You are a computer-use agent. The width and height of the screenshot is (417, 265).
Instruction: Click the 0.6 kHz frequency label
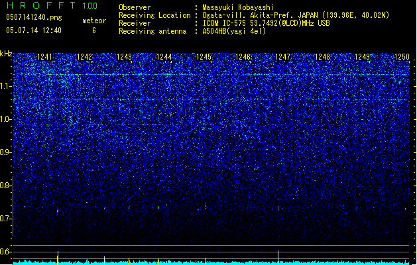pos(5,252)
